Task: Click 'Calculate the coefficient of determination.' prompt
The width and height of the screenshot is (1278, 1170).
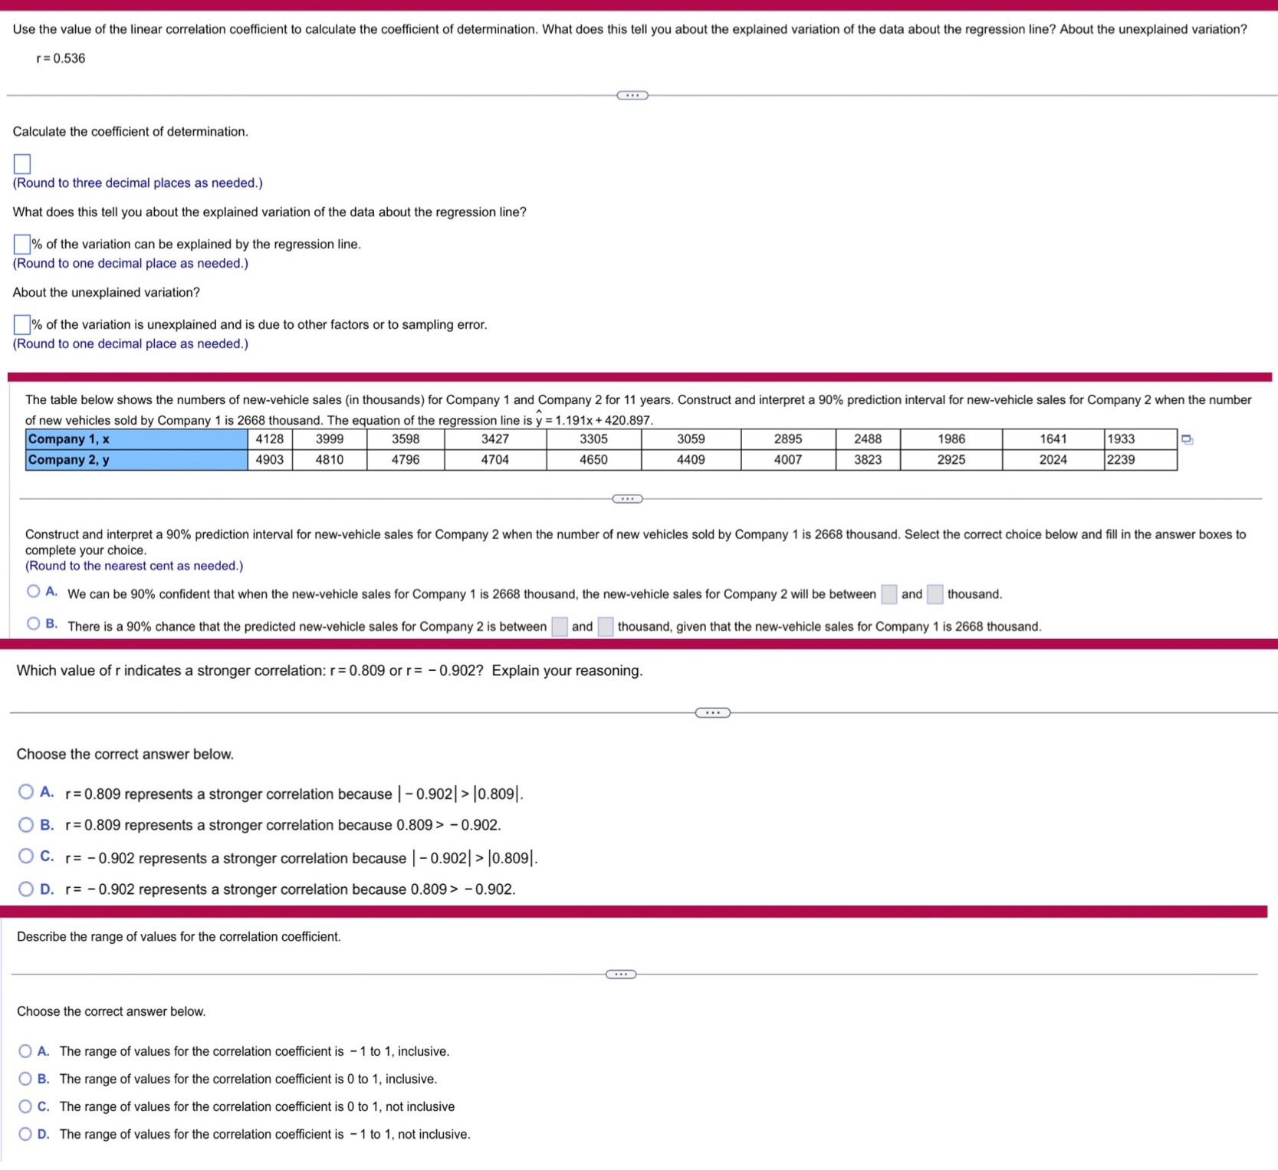Action: tap(130, 132)
